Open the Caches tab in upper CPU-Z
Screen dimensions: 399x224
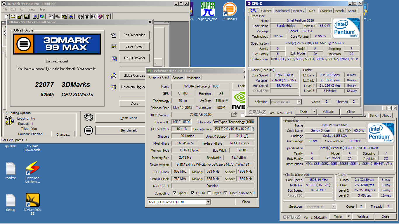266,11
